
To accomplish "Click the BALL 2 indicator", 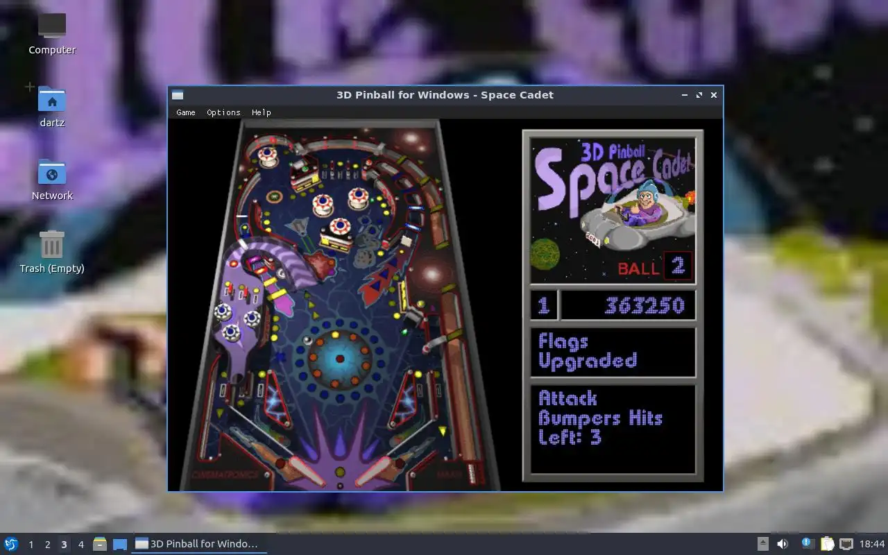I will click(x=654, y=266).
